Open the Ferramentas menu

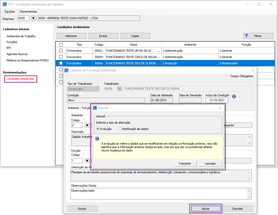[x=28, y=12]
